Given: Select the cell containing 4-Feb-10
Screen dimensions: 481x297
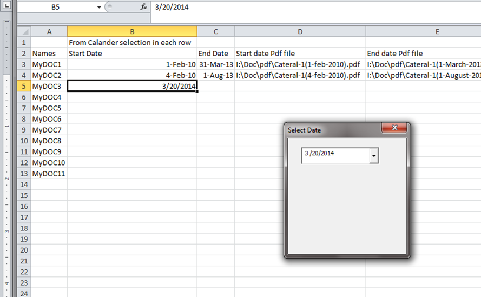Looking at the screenshot, I should (132, 75).
